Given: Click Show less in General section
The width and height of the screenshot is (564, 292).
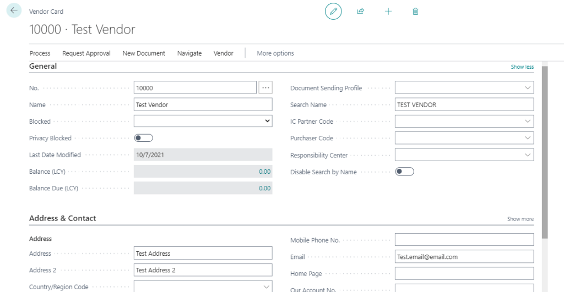Looking at the screenshot, I should point(522,67).
